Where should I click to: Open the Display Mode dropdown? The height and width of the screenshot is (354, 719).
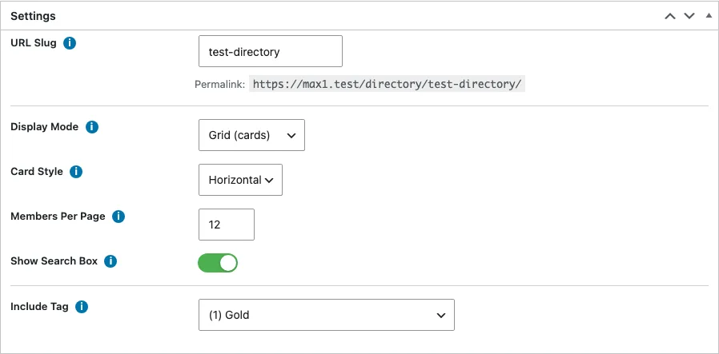point(251,135)
